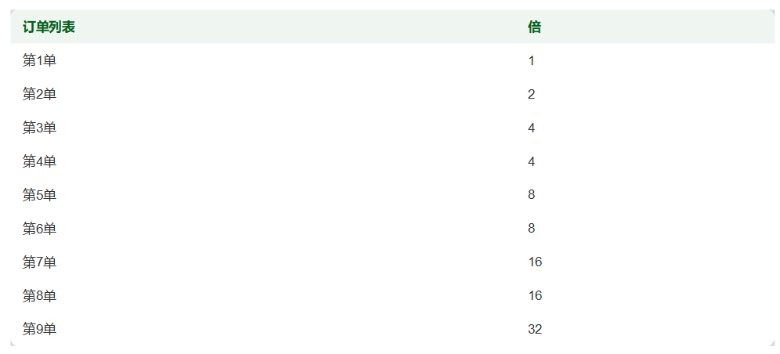Select multiplier value 16 in 第8单 row
Viewport: 780px width, 354px height.
click(x=535, y=296)
